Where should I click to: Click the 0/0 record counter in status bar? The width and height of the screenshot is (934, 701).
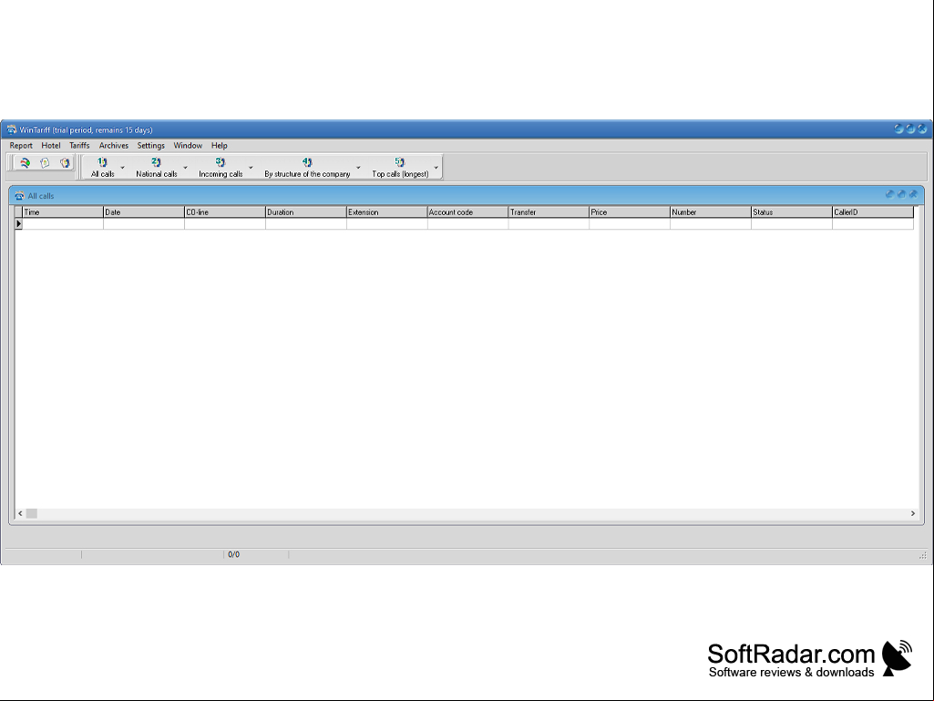(233, 554)
